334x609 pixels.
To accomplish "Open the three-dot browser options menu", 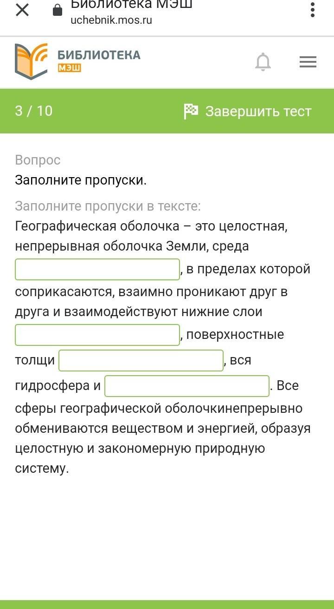I will (x=313, y=10).
